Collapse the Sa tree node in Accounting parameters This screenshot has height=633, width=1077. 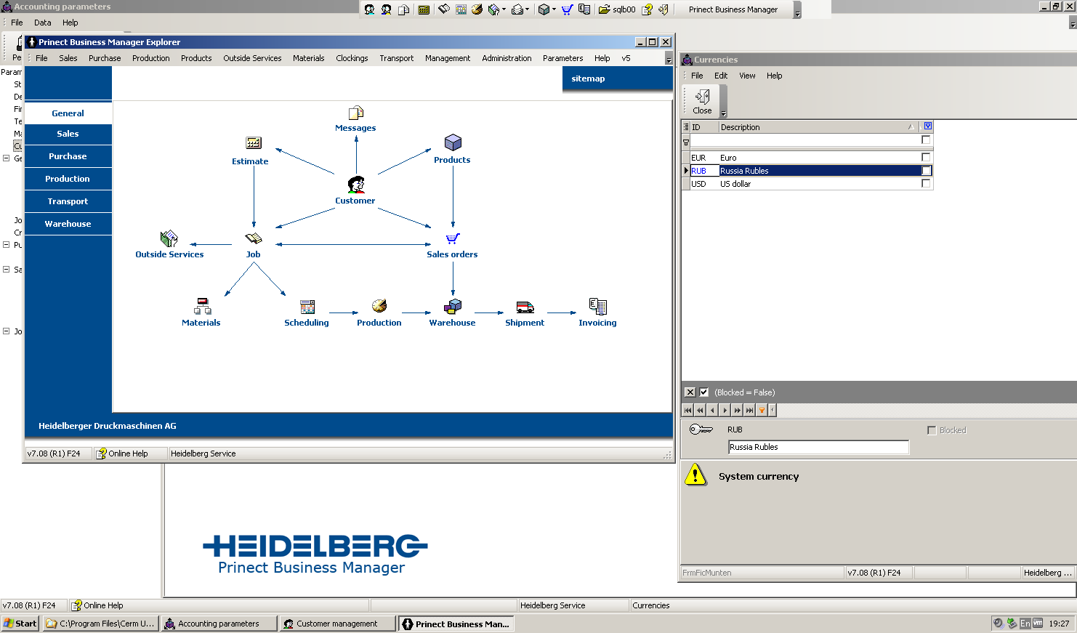pos(6,270)
